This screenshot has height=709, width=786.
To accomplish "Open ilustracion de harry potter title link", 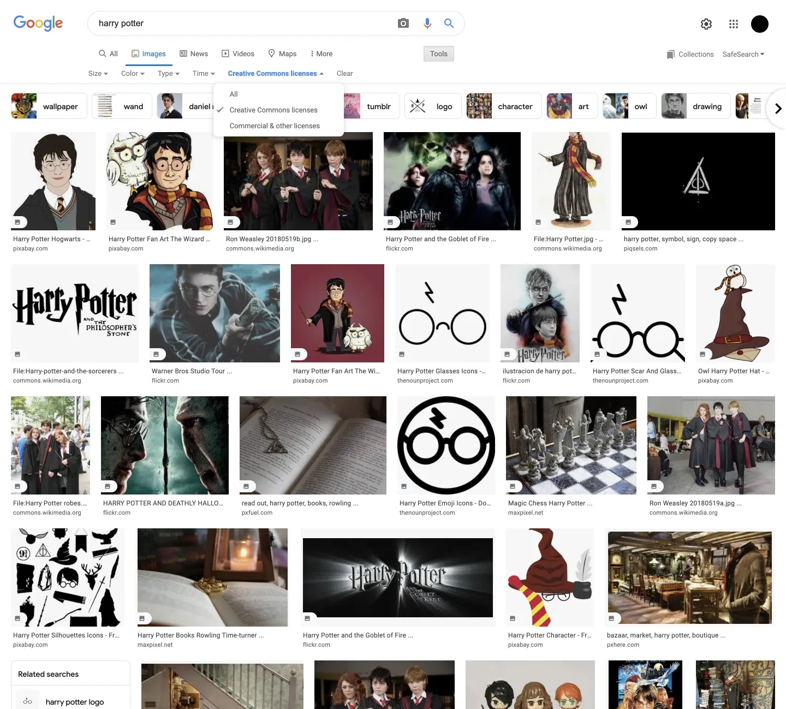I will [539, 371].
